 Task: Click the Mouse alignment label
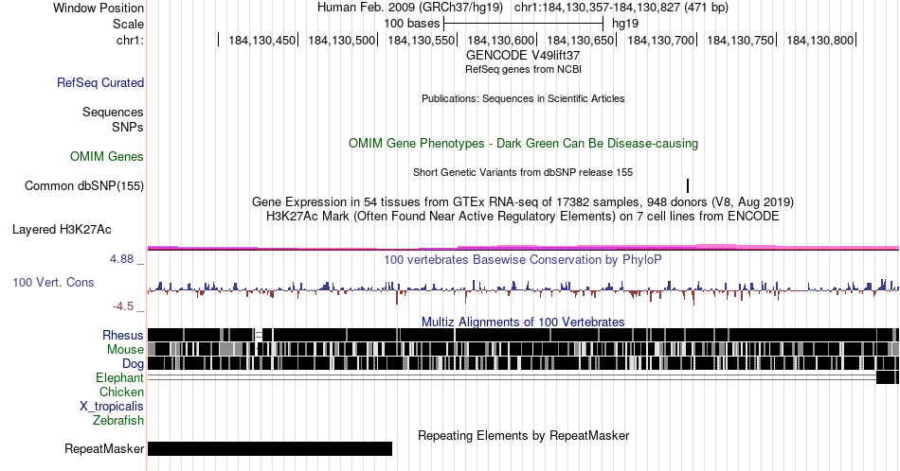click(x=125, y=350)
